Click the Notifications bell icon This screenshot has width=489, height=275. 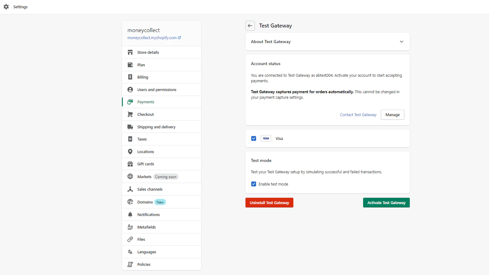(x=130, y=215)
